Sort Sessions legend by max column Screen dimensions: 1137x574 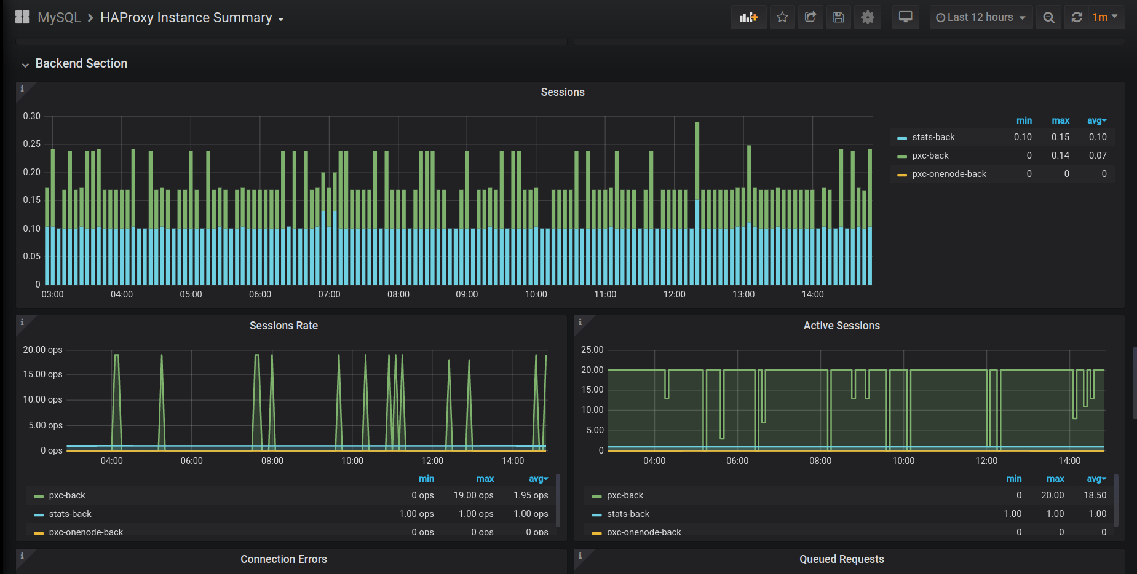pos(1060,120)
